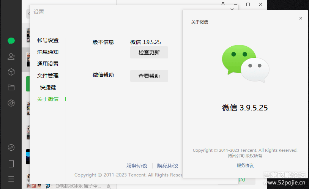The width and height of the screenshot is (309, 189).
Task: Open the Favorites cube icon
Action: point(11,72)
